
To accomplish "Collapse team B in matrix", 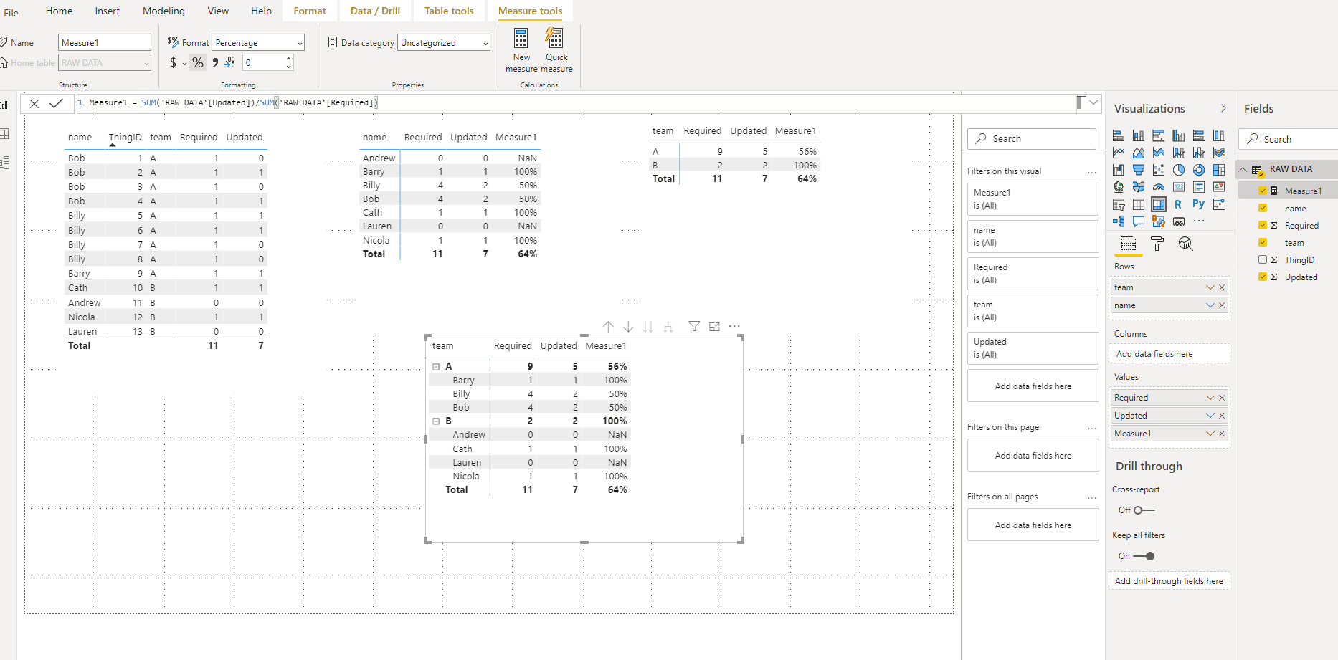I will click(436, 421).
